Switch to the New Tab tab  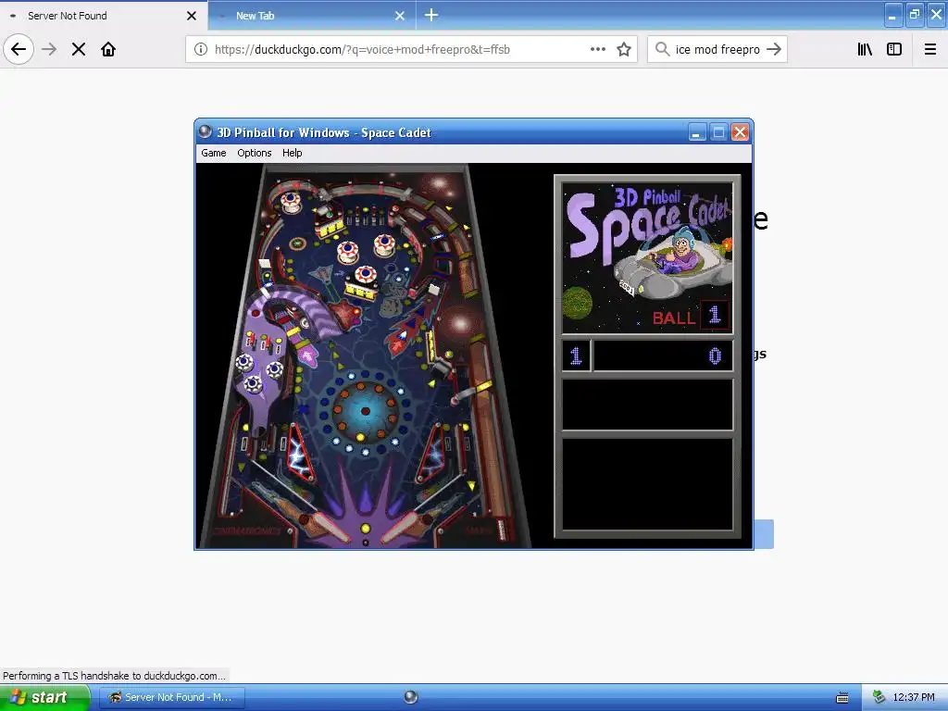click(312, 16)
